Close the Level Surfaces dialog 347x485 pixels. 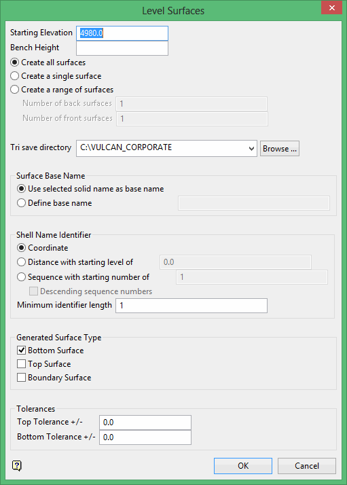(332, 7)
